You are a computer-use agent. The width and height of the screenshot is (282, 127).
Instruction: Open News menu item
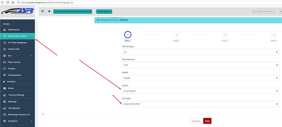[17, 88]
